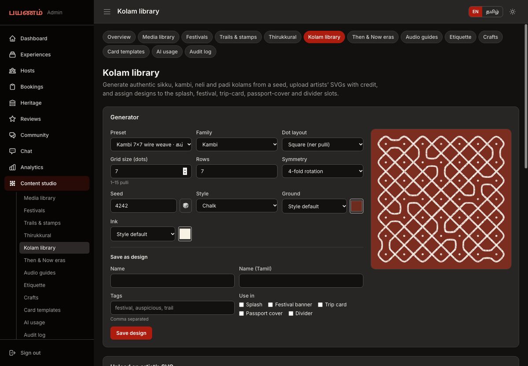Click the Heritage landmark icon
528x366 pixels.
12,103
